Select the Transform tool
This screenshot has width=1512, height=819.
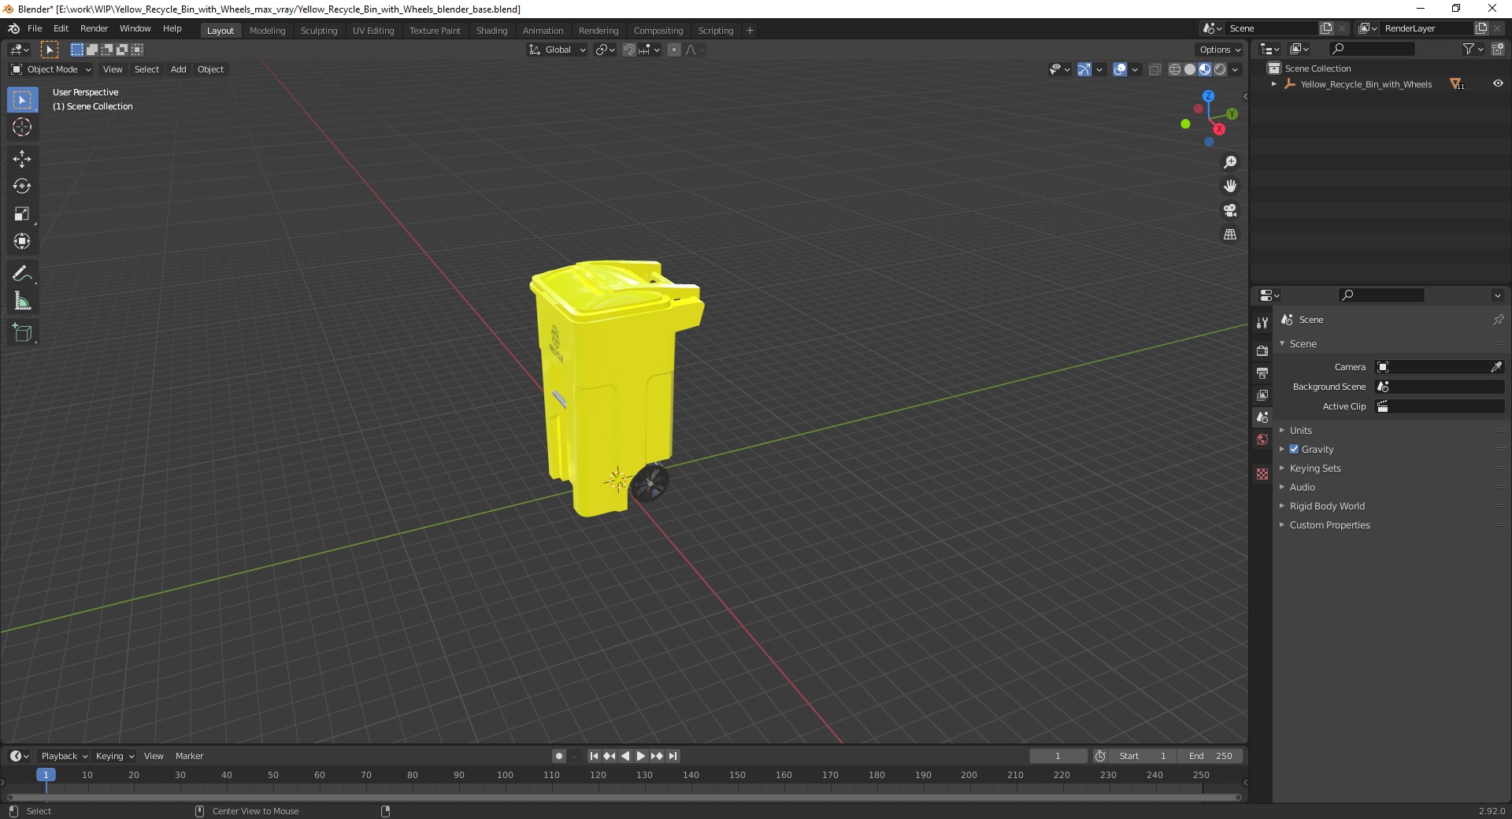(22, 241)
